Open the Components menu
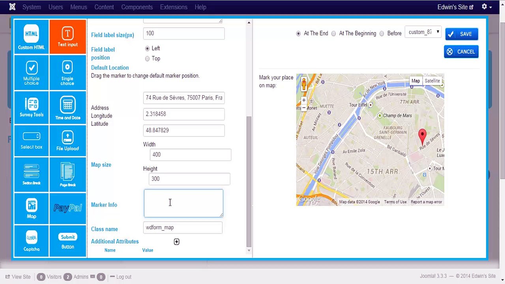This screenshot has height=284, width=505. click(x=137, y=7)
